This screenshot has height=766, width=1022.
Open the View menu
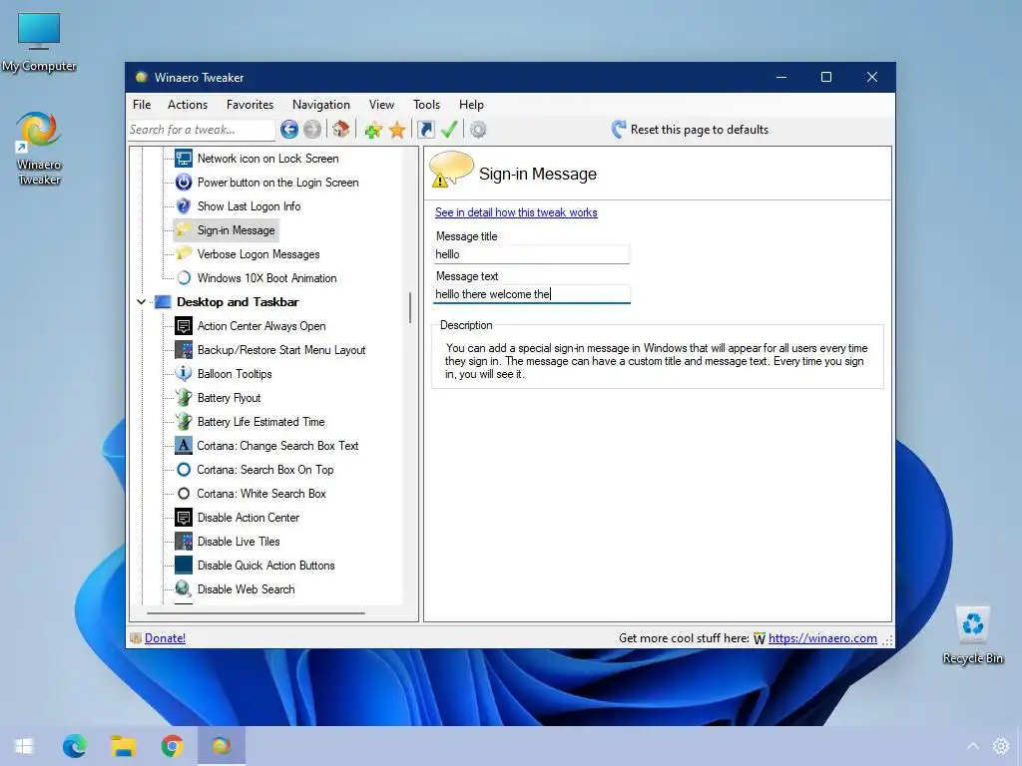click(381, 104)
